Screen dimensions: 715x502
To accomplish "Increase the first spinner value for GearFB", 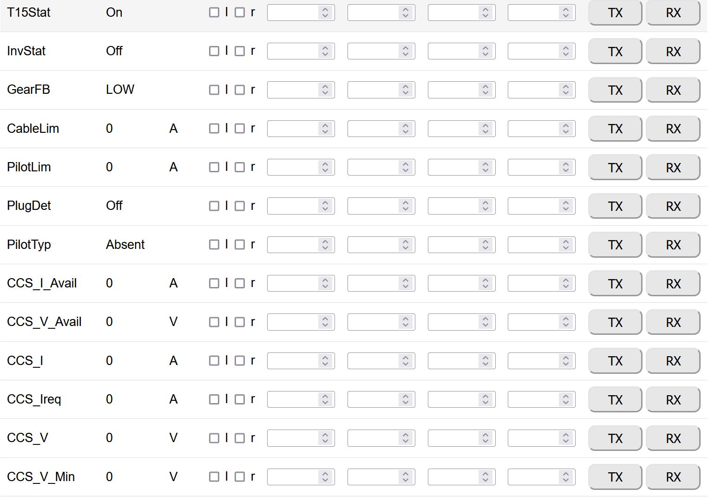I will click(x=325, y=87).
